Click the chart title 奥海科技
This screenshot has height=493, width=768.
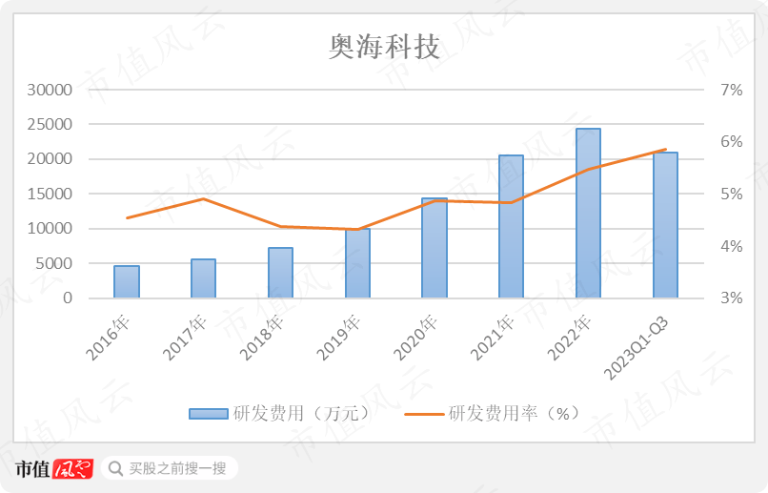tap(384, 47)
